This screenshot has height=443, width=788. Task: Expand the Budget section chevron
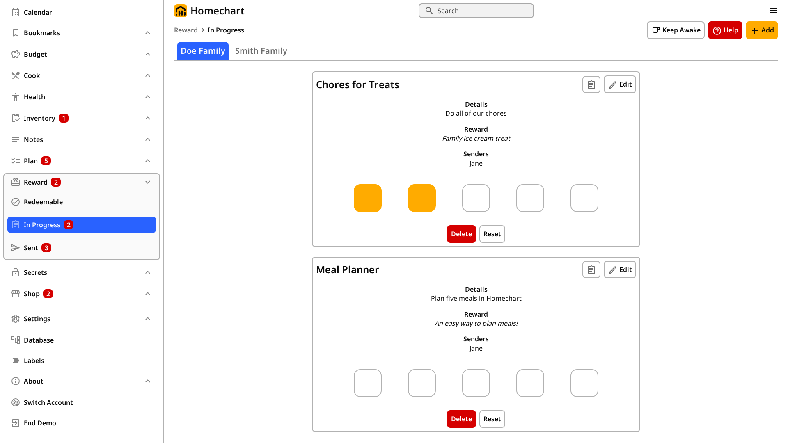pyautogui.click(x=148, y=54)
